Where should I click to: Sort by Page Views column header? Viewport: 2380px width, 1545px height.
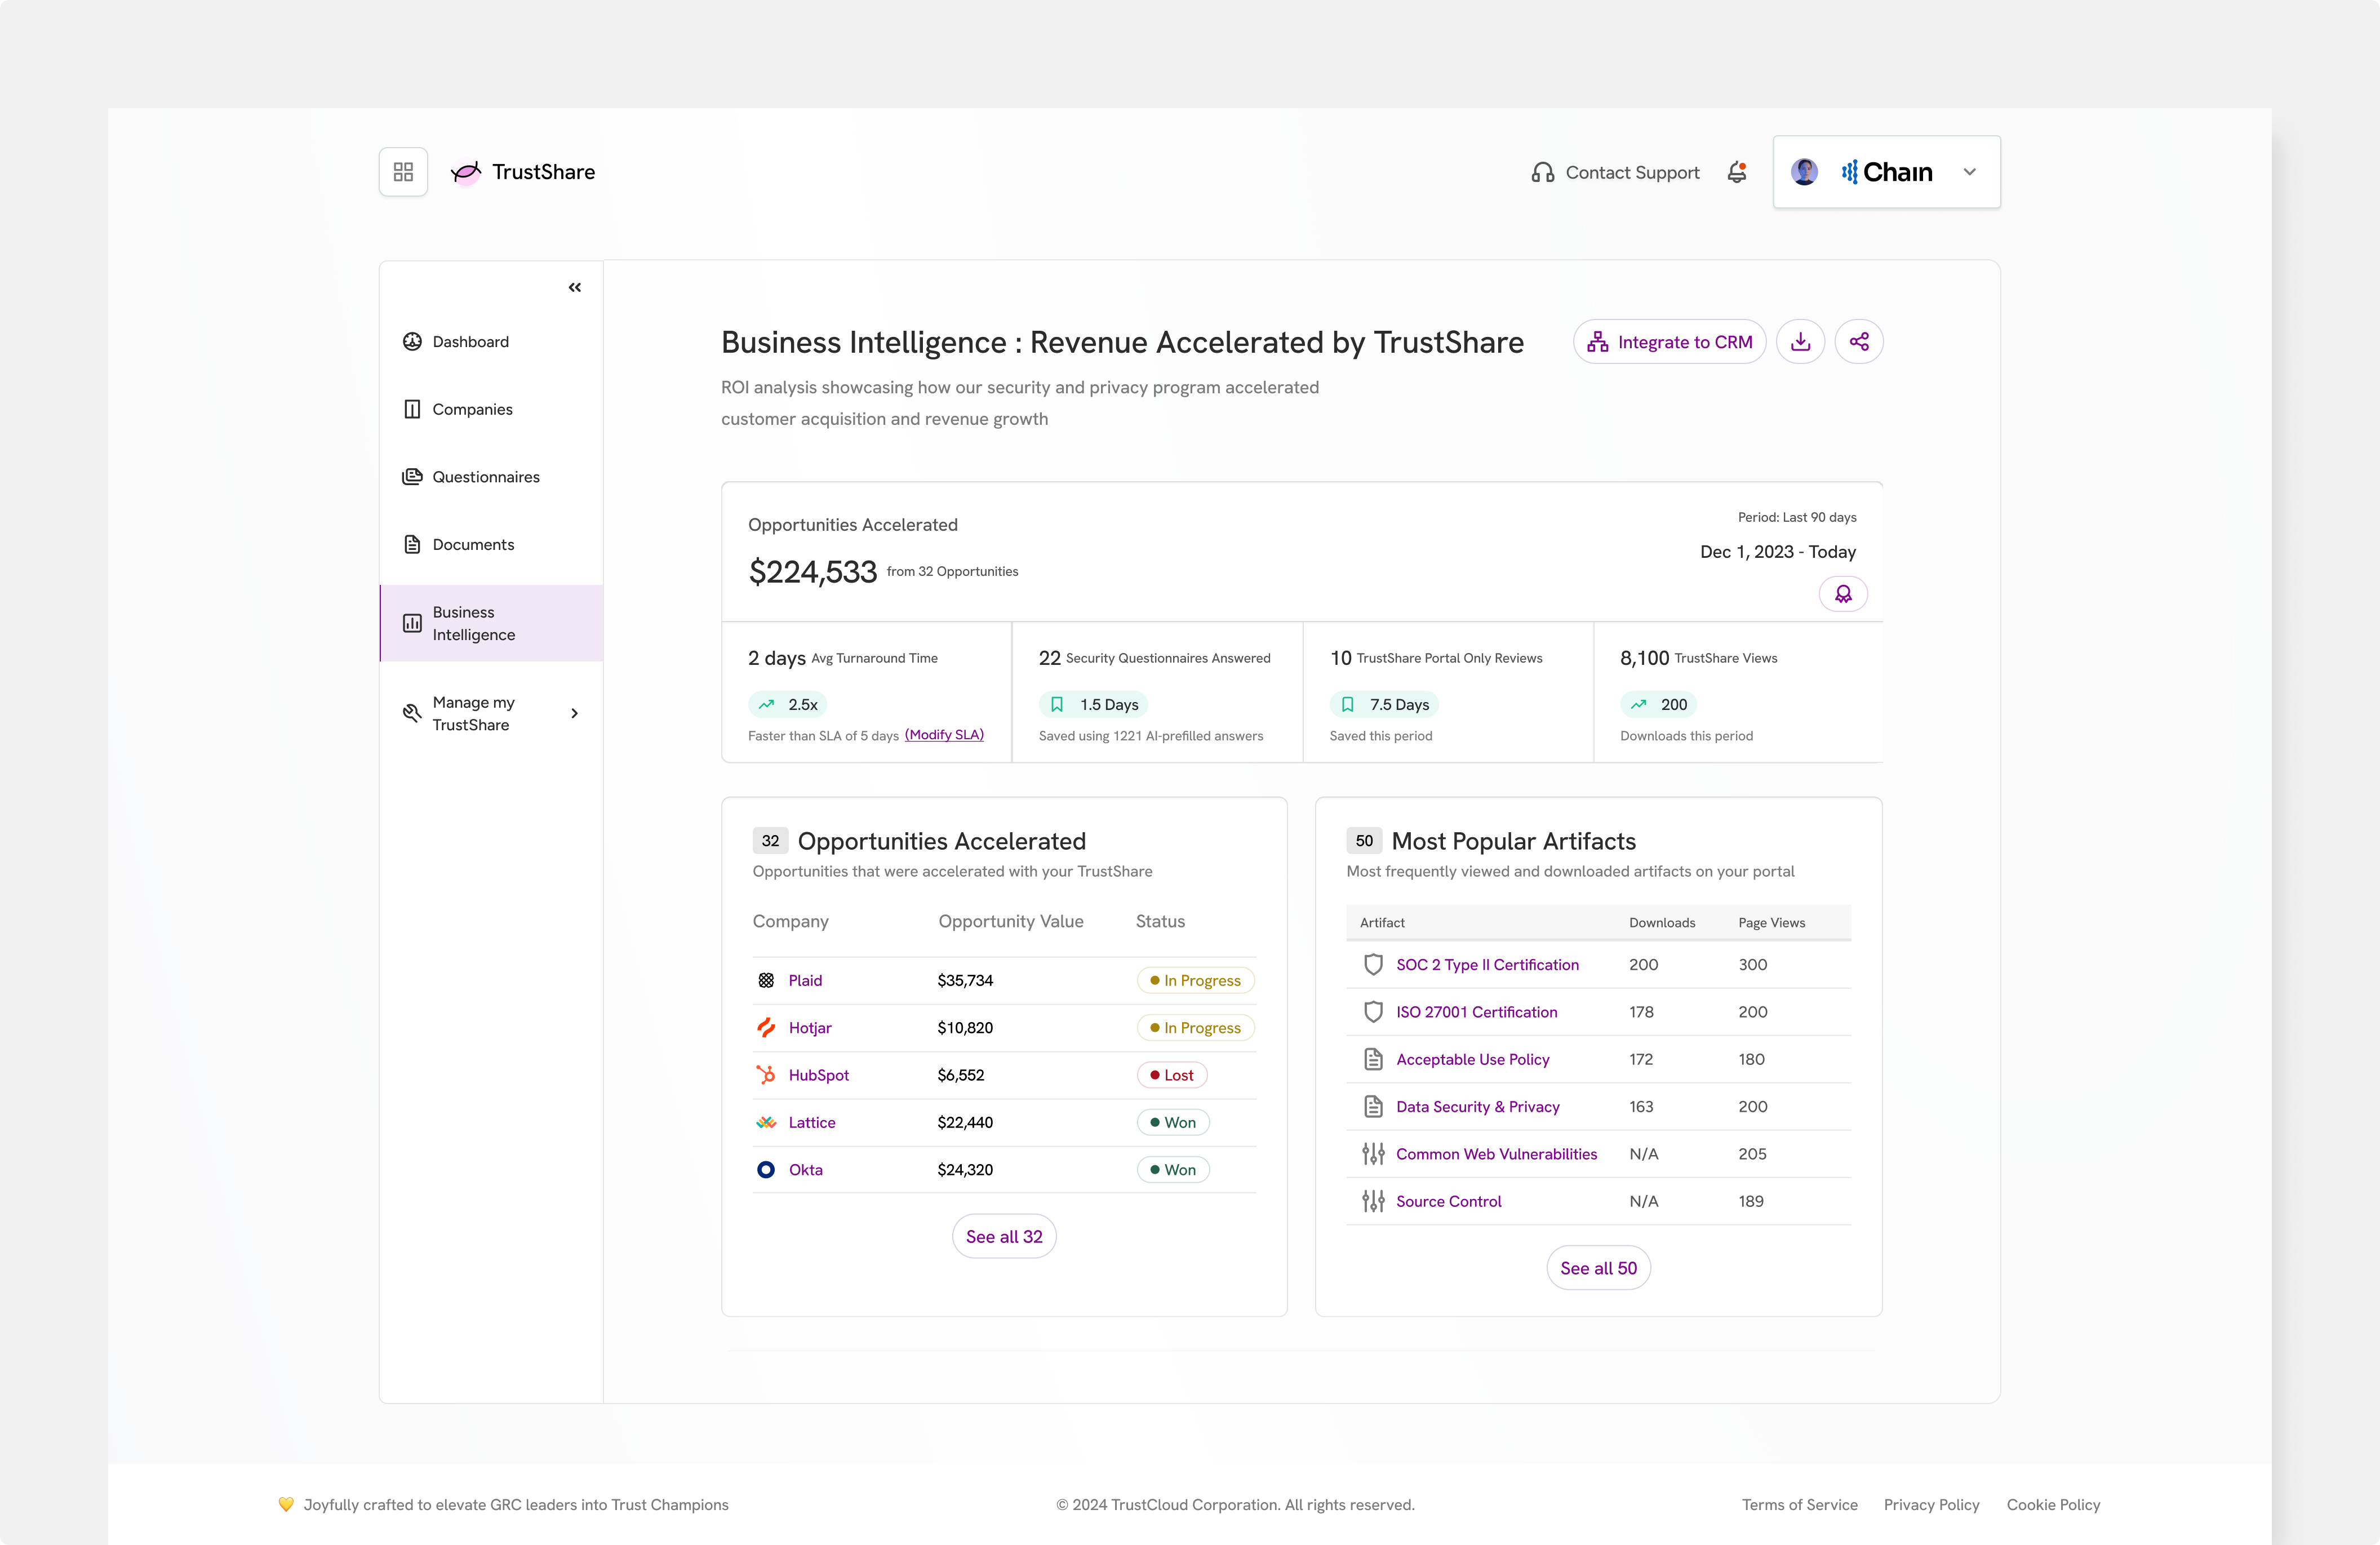[1771, 923]
